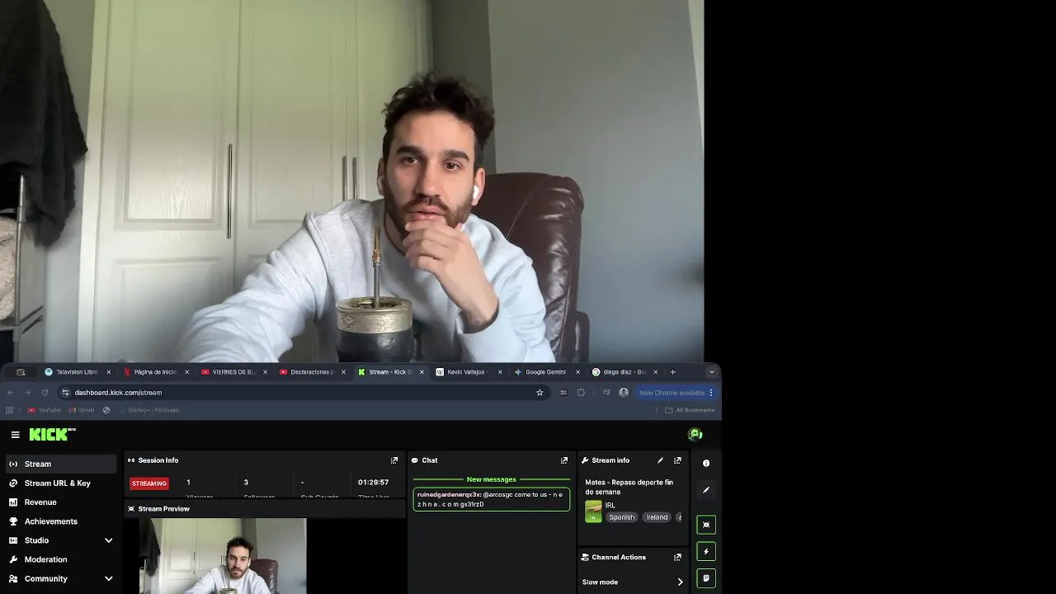Click the Stream Preview video thumbnail

click(x=223, y=556)
